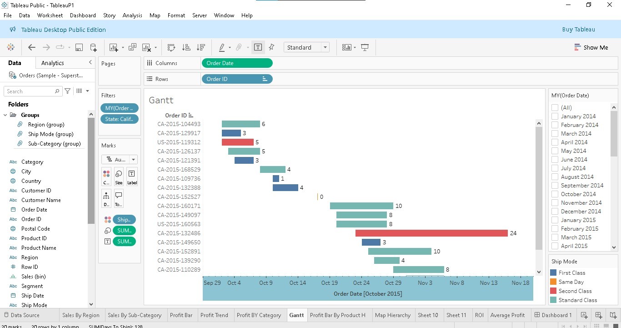
Task: Open the Show Me panel
Action: tap(591, 47)
